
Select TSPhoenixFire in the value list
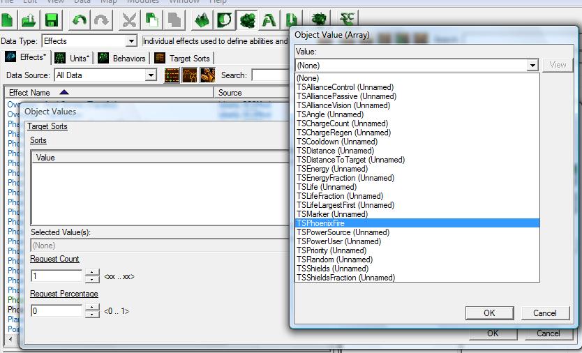pos(417,223)
